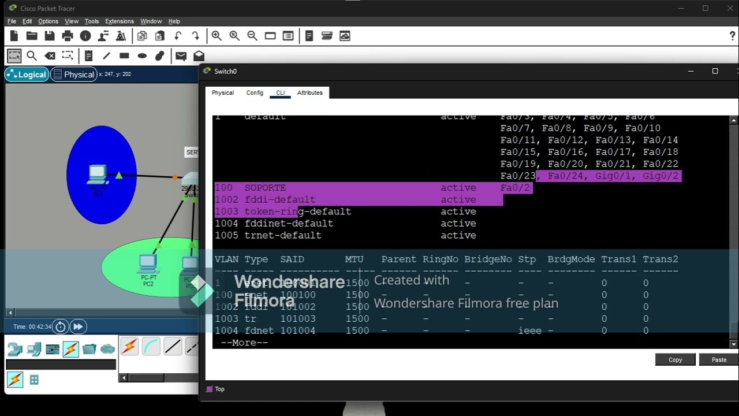Enable the Top checkbox in Switch0
The width and height of the screenshot is (739, 416).
point(210,389)
